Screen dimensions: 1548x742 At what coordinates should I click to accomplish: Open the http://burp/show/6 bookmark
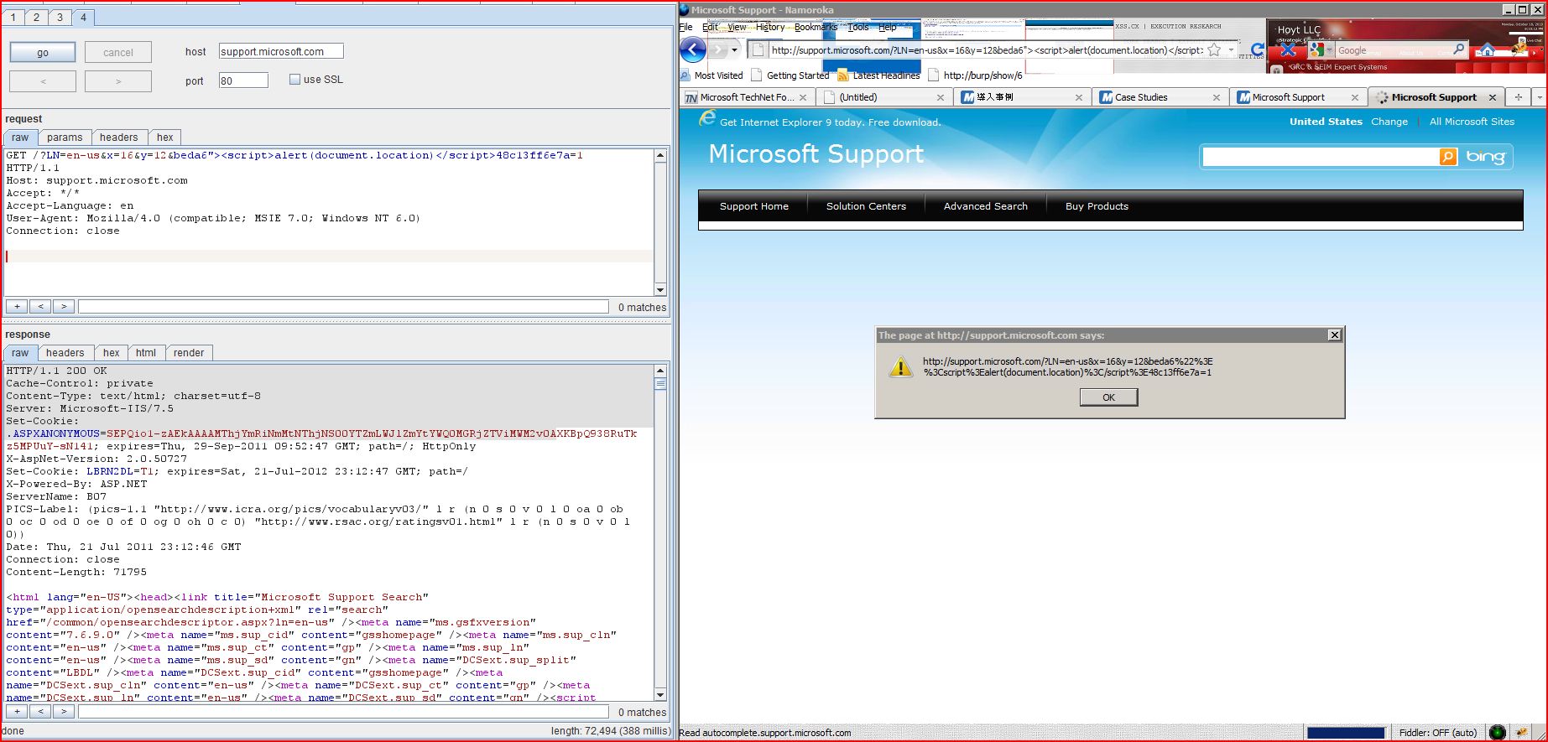975,75
